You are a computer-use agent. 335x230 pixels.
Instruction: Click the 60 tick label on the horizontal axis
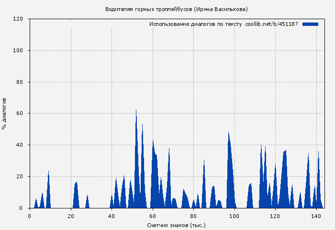pos(152,216)
